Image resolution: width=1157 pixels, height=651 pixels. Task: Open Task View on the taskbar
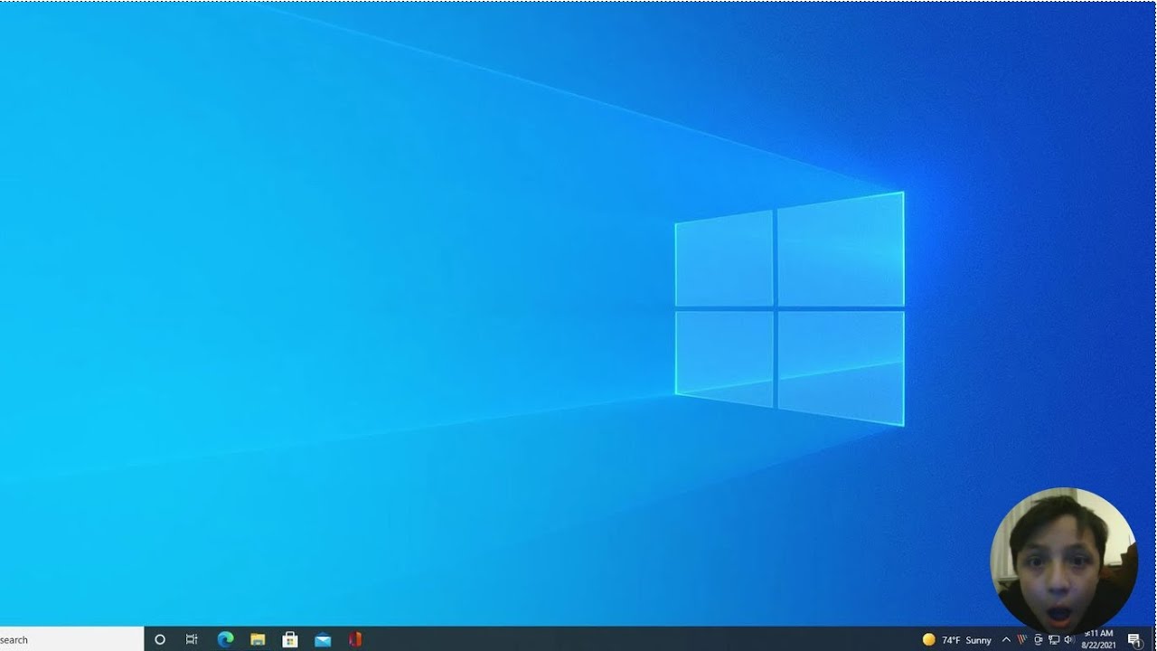pos(192,639)
